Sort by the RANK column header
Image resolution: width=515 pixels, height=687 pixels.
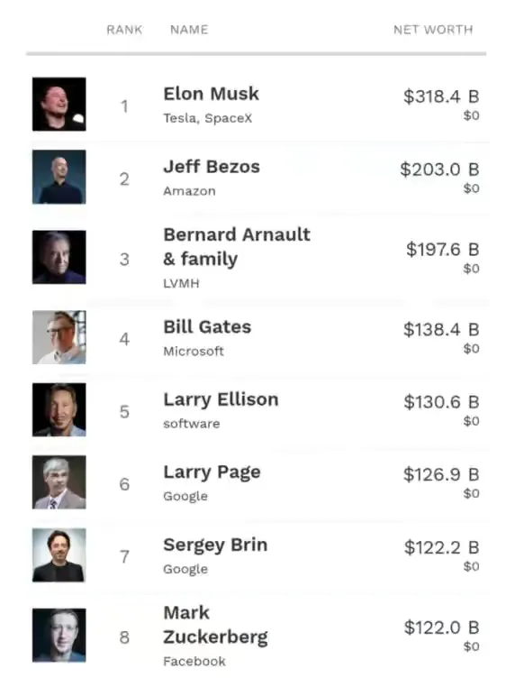[124, 30]
